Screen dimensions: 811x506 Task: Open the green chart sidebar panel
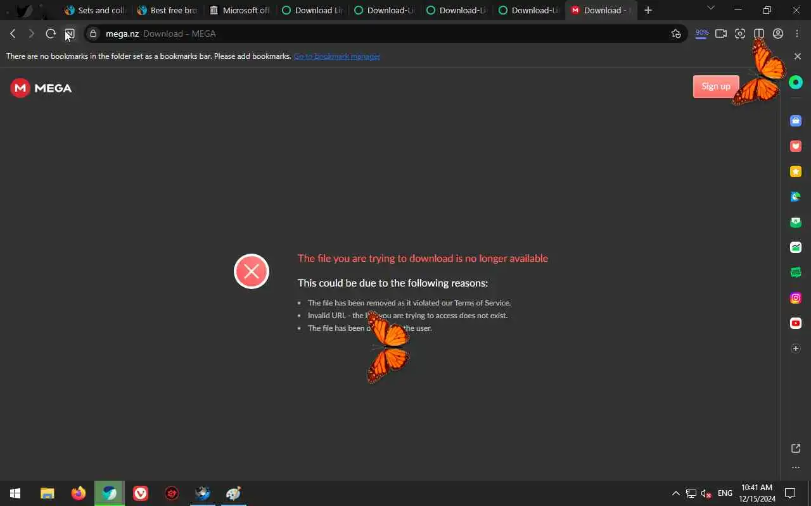coord(796,247)
